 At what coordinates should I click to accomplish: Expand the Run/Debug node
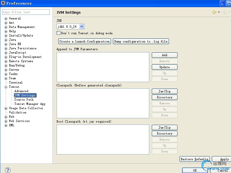click(x=6, y=66)
